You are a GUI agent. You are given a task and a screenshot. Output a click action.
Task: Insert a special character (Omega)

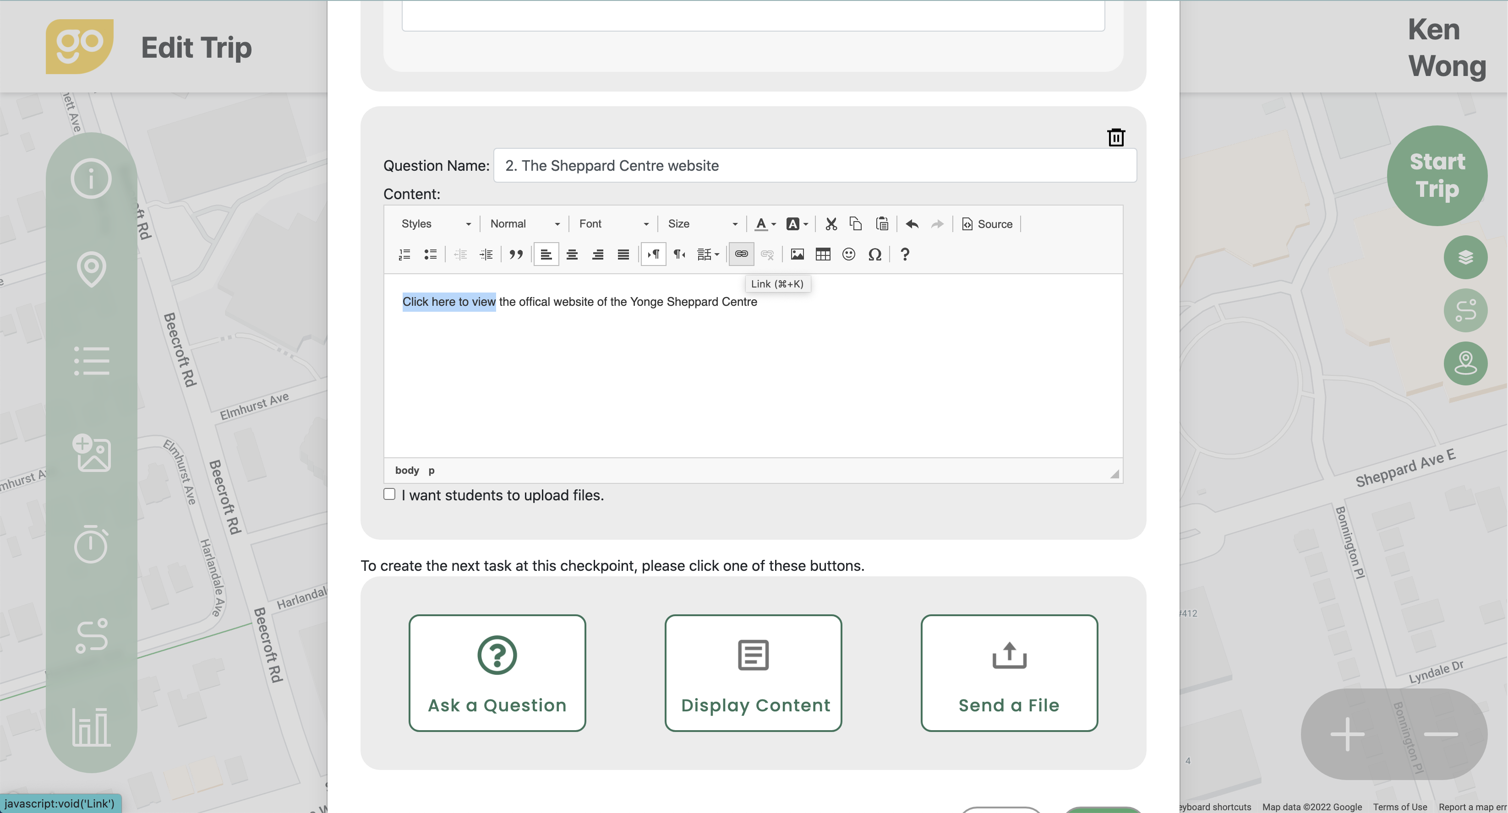(x=874, y=255)
